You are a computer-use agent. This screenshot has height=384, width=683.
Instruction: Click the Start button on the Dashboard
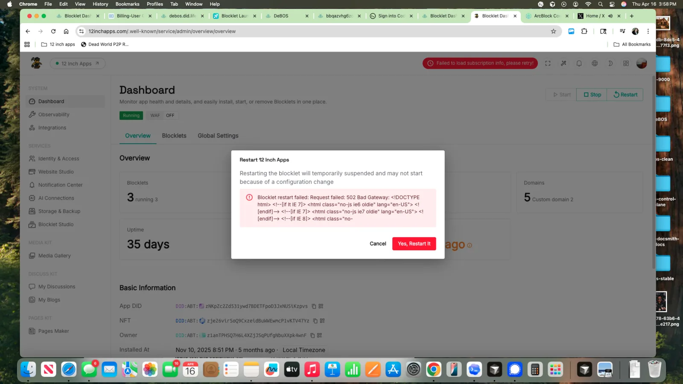[x=561, y=95]
